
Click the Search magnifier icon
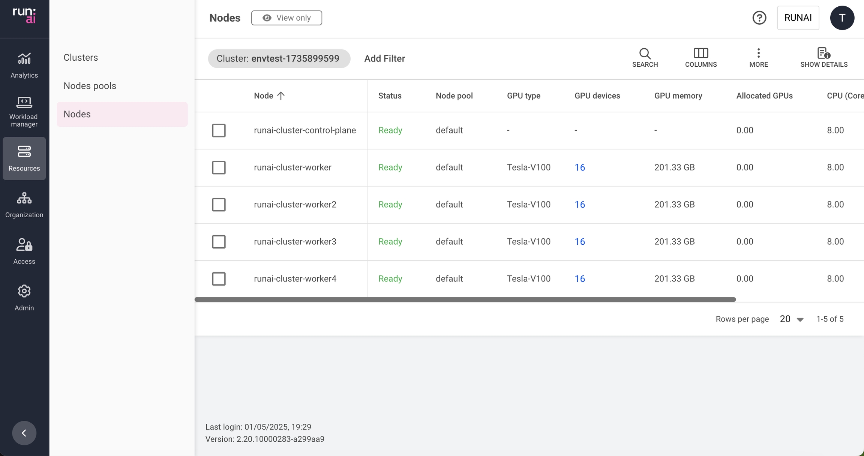[x=645, y=54]
